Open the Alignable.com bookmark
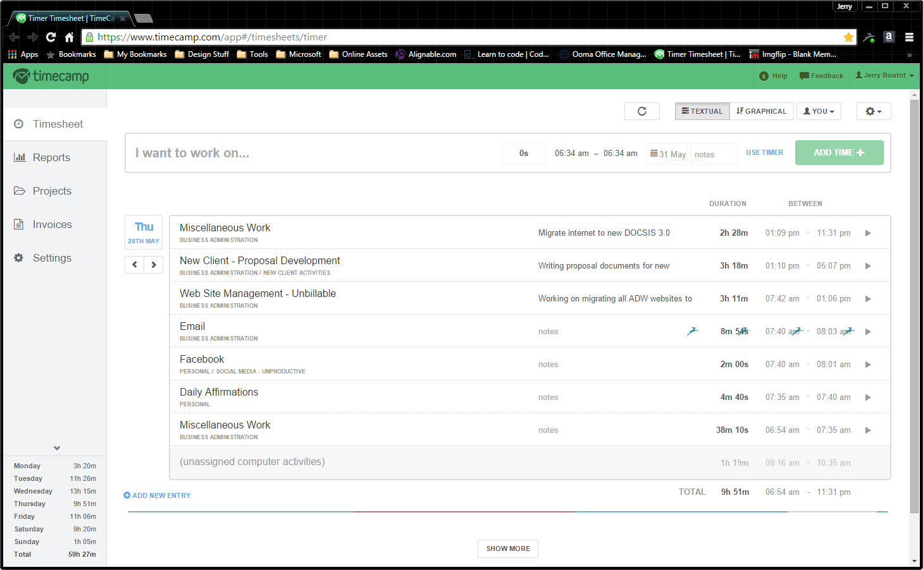923x570 pixels. 426,54
